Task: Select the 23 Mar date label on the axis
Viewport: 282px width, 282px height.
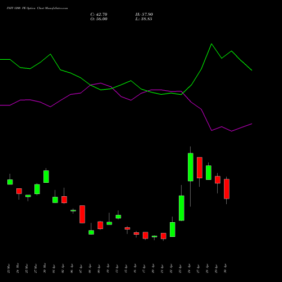Action: coord(8,268)
